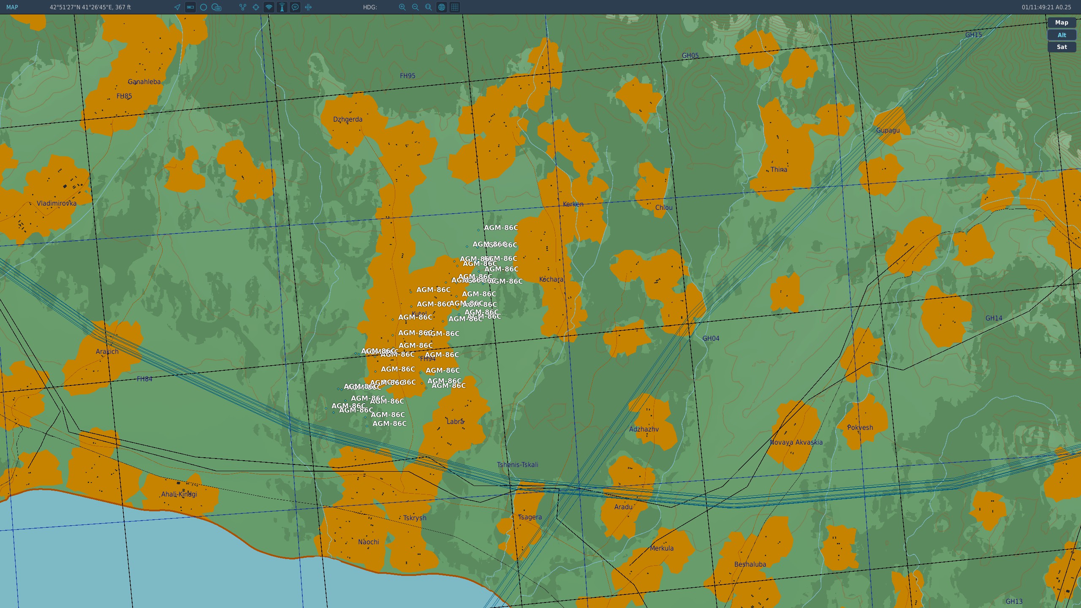Screen dimensions: 1081x608
Task: Click the Arakich town label
Action: pyautogui.click(x=107, y=352)
